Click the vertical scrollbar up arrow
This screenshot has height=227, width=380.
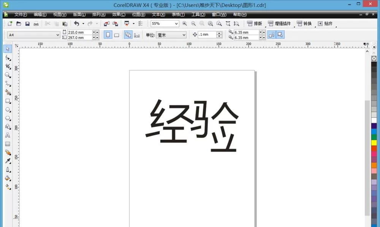(367, 51)
